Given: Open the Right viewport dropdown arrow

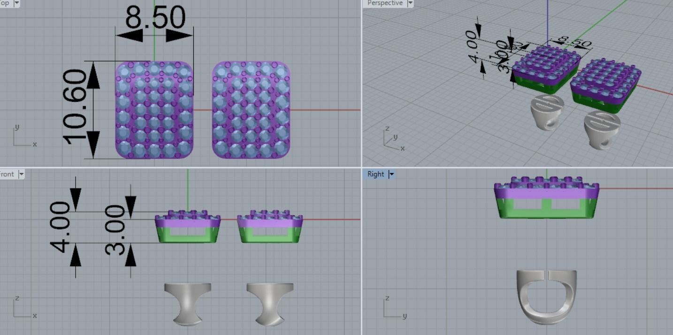Looking at the screenshot, I should coord(391,174).
